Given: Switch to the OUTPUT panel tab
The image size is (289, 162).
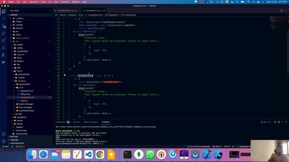Looking at the screenshot, I should click(76, 122).
